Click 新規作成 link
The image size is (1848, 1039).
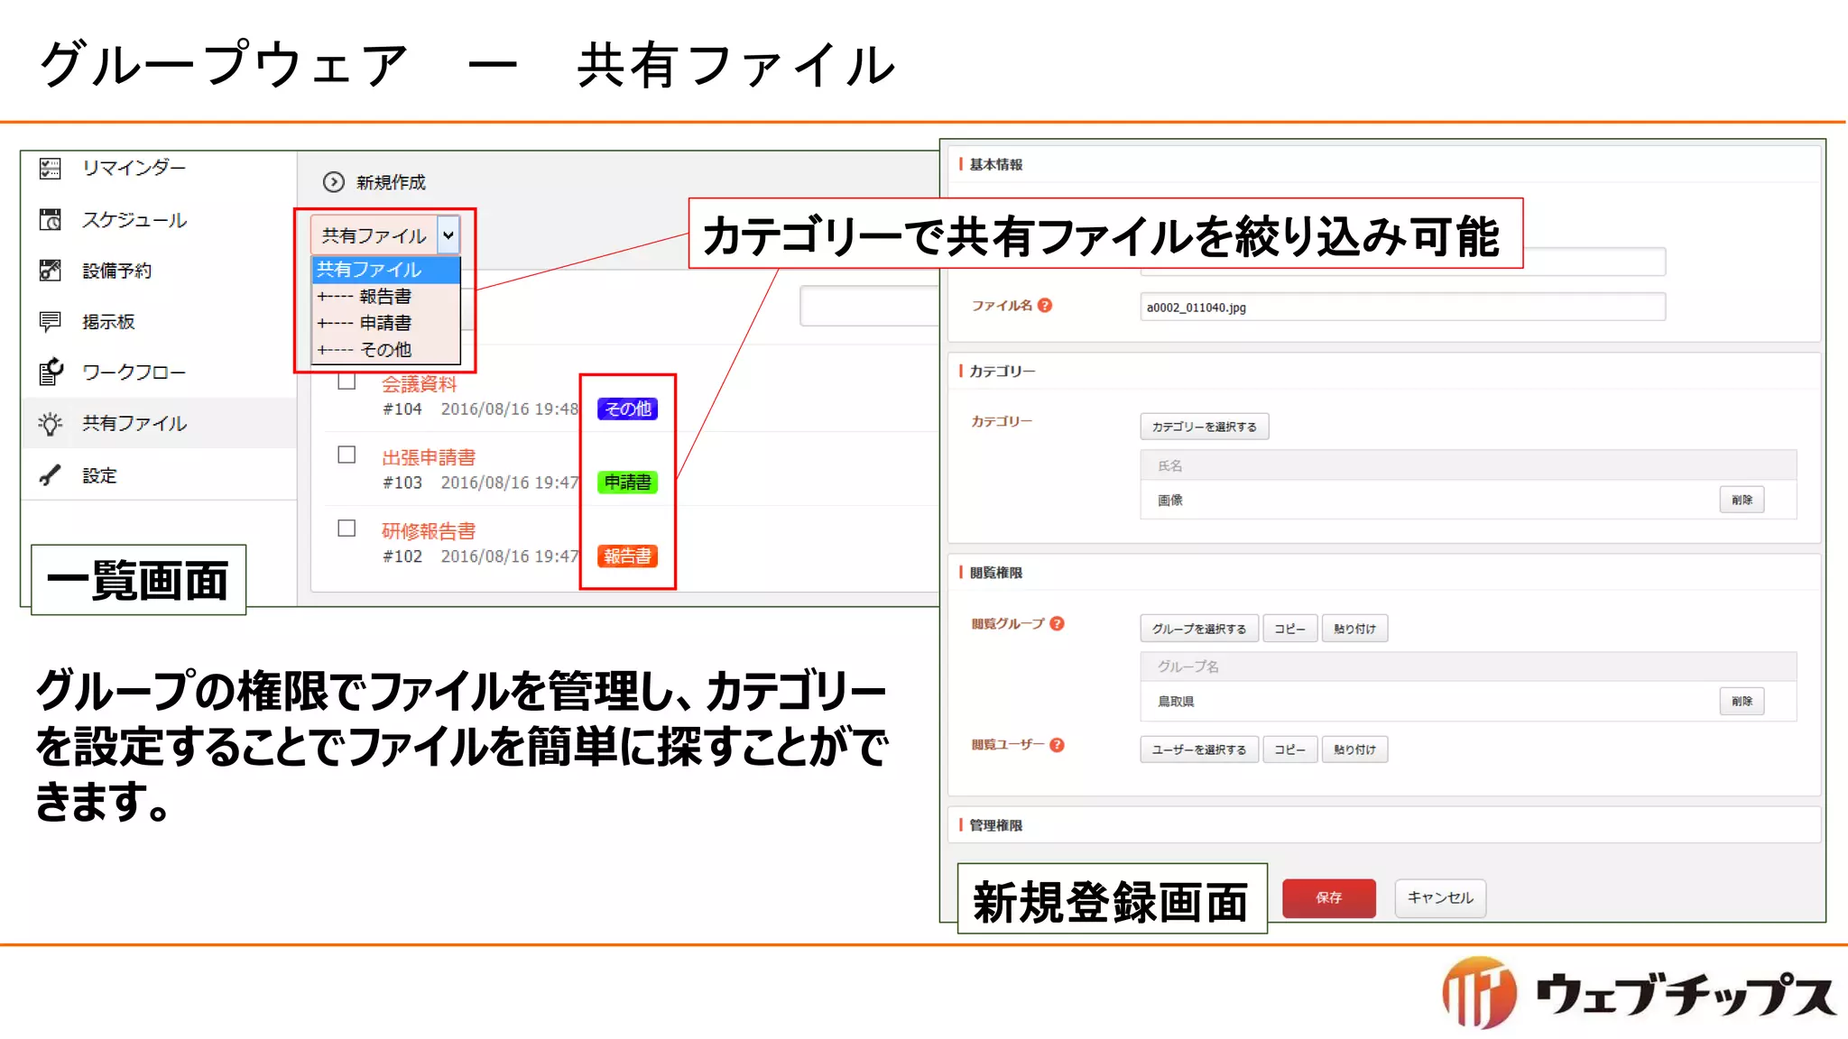391,182
